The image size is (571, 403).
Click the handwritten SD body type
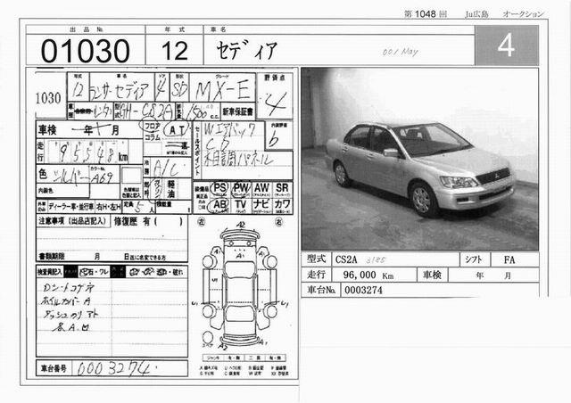(x=179, y=90)
